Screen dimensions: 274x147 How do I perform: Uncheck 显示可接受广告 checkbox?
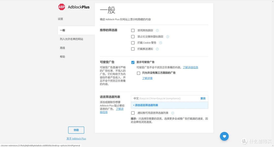(x=133, y=62)
